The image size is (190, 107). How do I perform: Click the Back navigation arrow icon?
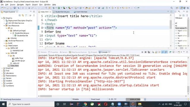(x=126, y=8)
